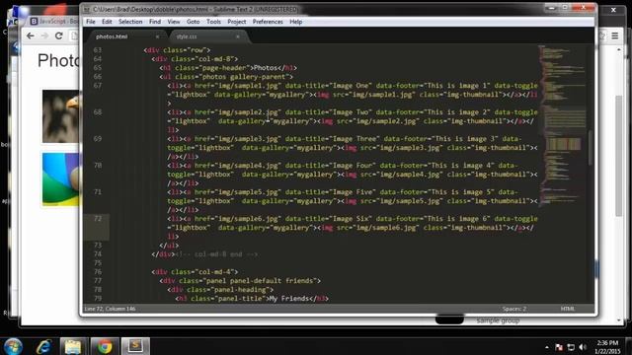Open the Windows Start menu

coord(13,346)
